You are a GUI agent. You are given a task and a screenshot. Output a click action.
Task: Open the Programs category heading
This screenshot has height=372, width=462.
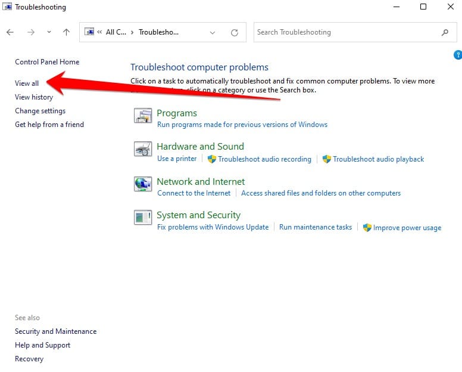pyautogui.click(x=177, y=113)
